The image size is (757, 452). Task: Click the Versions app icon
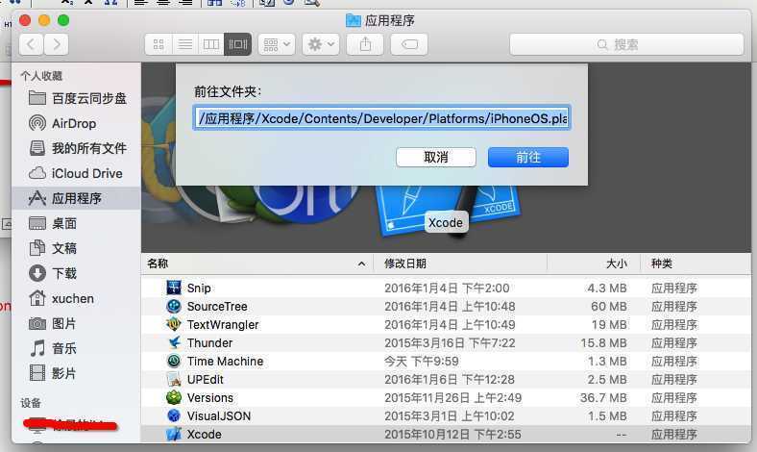(173, 397)
